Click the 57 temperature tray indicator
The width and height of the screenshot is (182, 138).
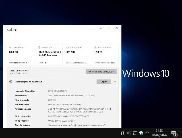click(x=147, y=133)
